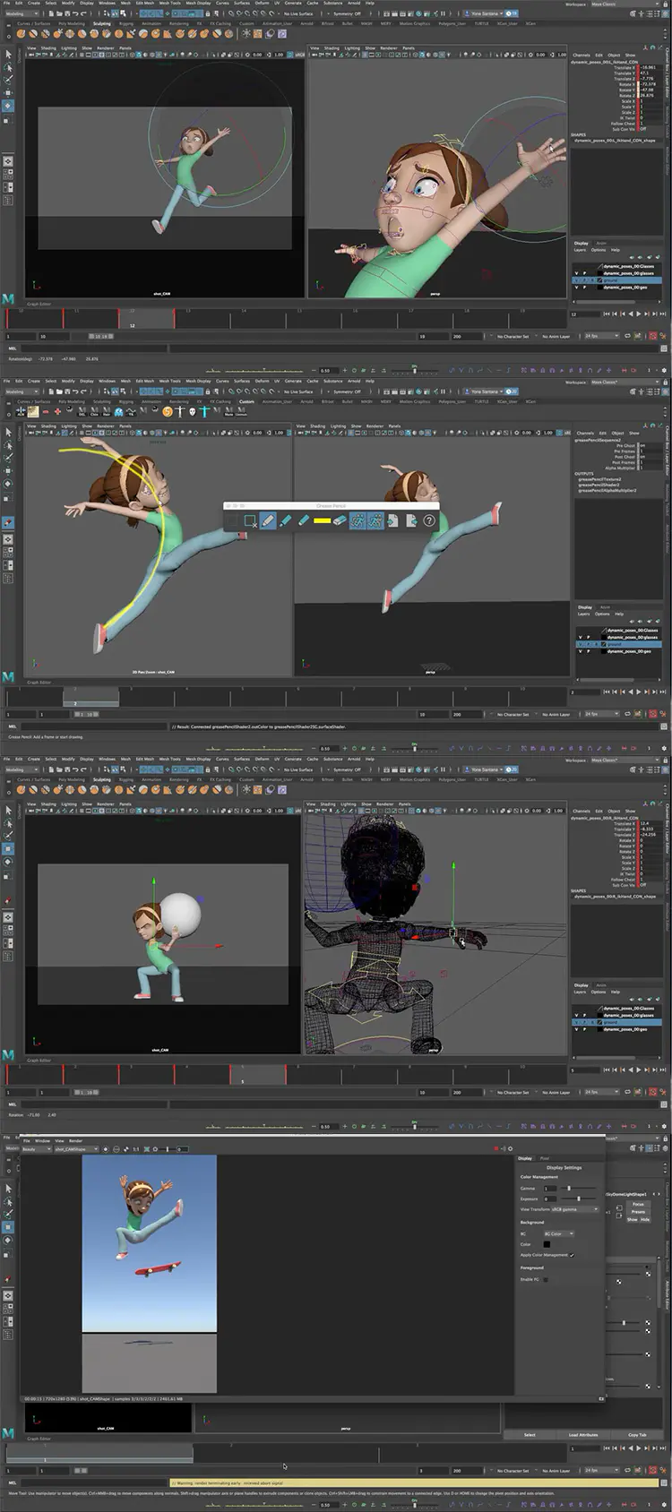Image resolution: width=672 pixels, height=1512 pixels.
Task: Open the View Transform sRGB gamma dropdown
Action: [x=574, y=1209]
